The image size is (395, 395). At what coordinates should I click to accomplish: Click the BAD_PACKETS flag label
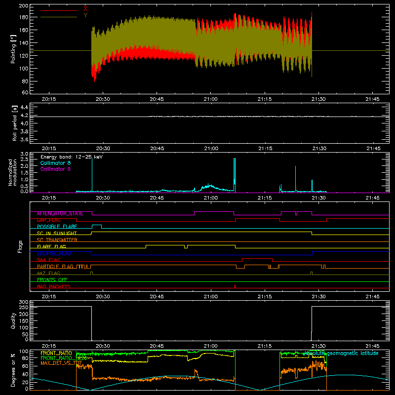[x=54, y=286]
